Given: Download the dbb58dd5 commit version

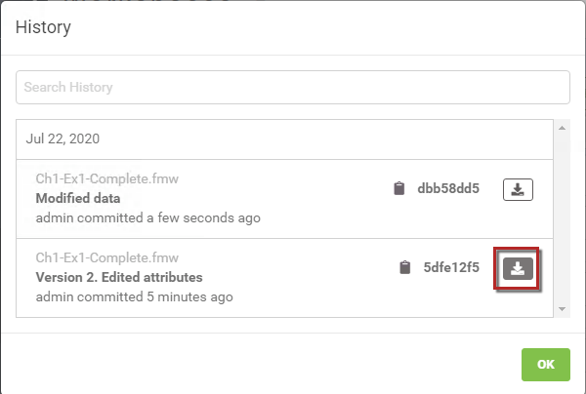Looking at the screenshot, I should click(x=518, y=189).
